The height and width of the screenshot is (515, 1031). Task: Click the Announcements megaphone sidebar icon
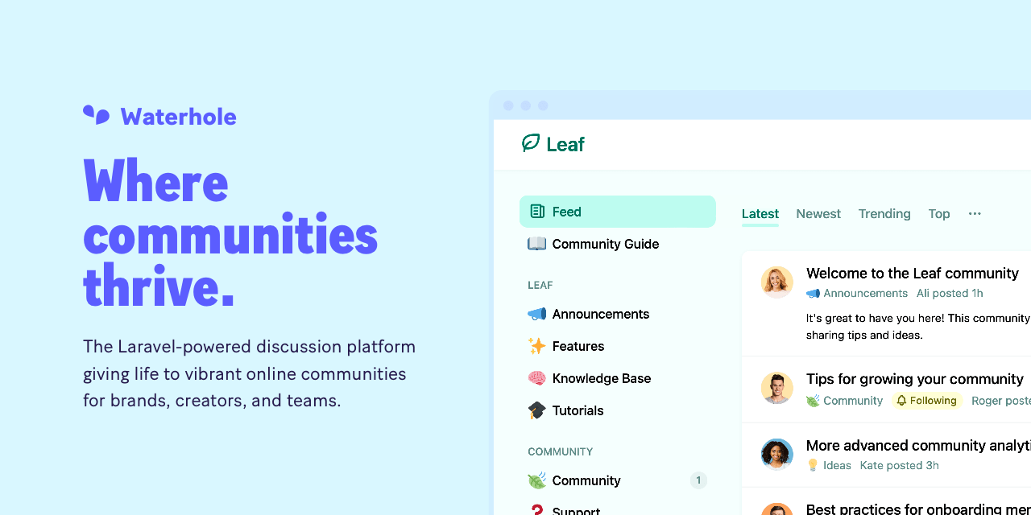tap(537, 314)
